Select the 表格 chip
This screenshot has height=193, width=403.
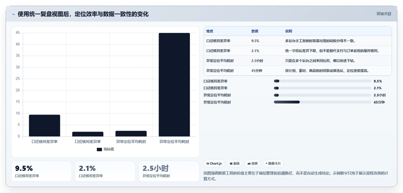tap(235, 163)
